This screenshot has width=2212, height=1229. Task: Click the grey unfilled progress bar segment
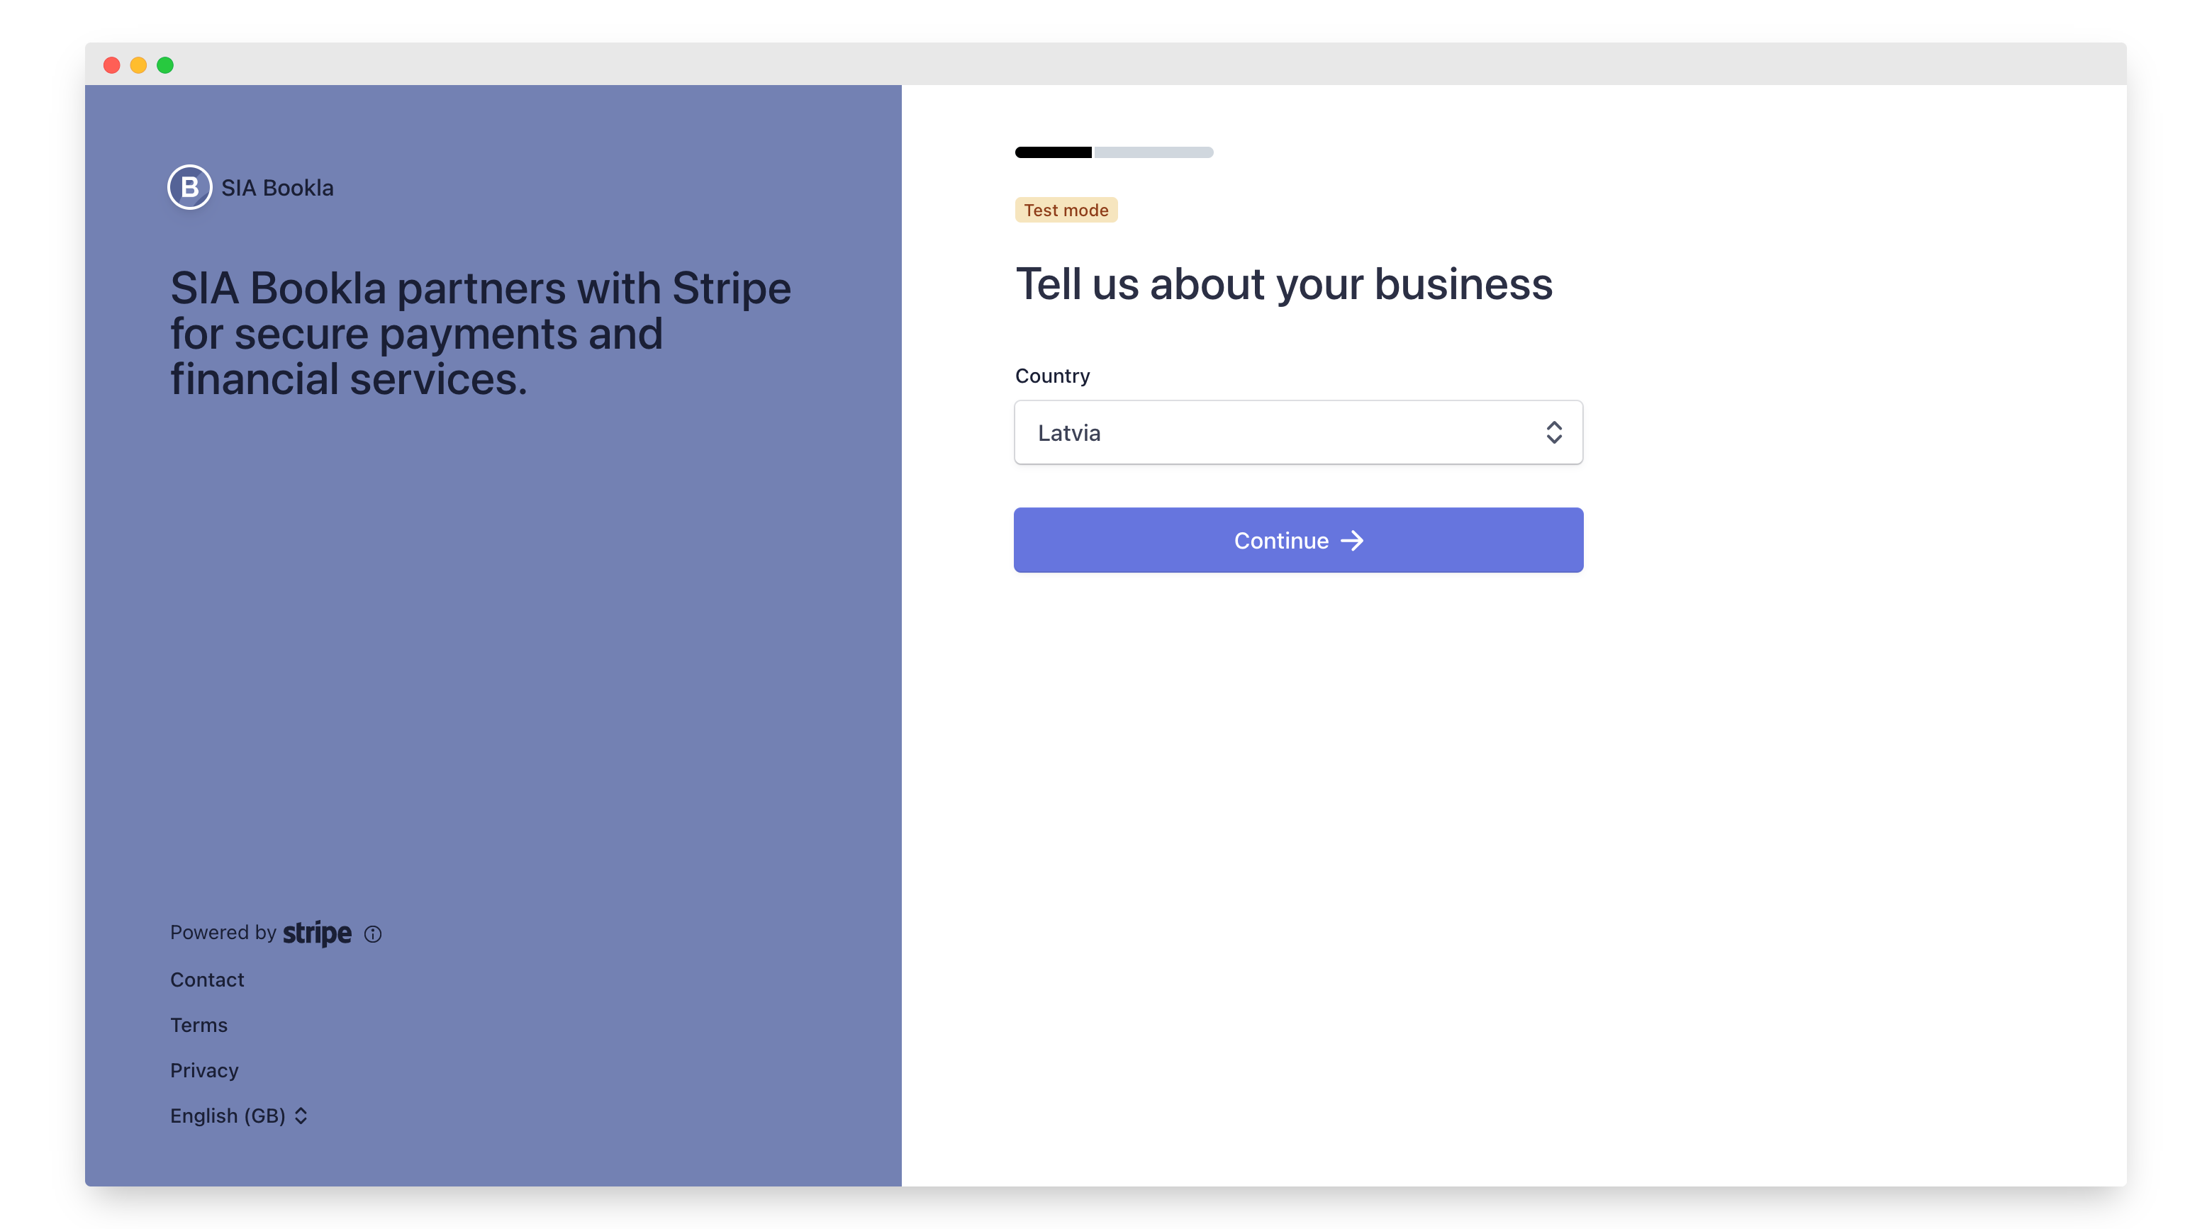(x=1154, y=153)
